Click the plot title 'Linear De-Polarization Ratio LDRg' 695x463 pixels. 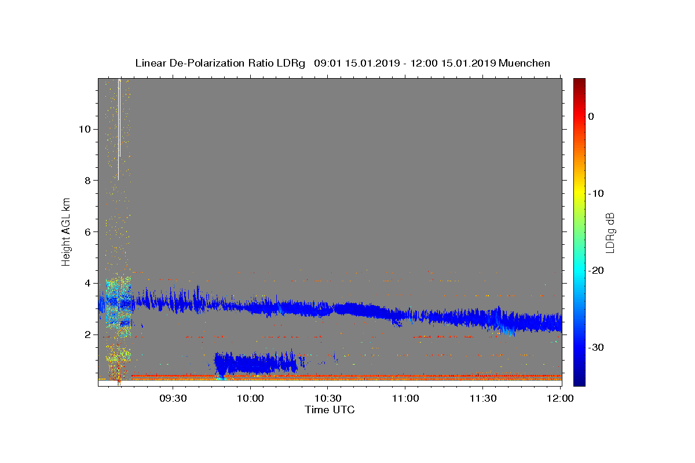220,63
